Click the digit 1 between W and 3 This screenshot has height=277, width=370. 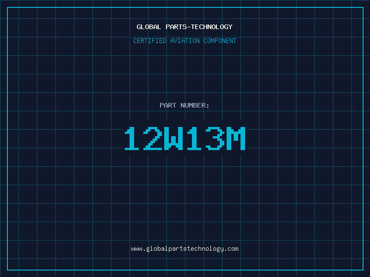coord(194,138)
